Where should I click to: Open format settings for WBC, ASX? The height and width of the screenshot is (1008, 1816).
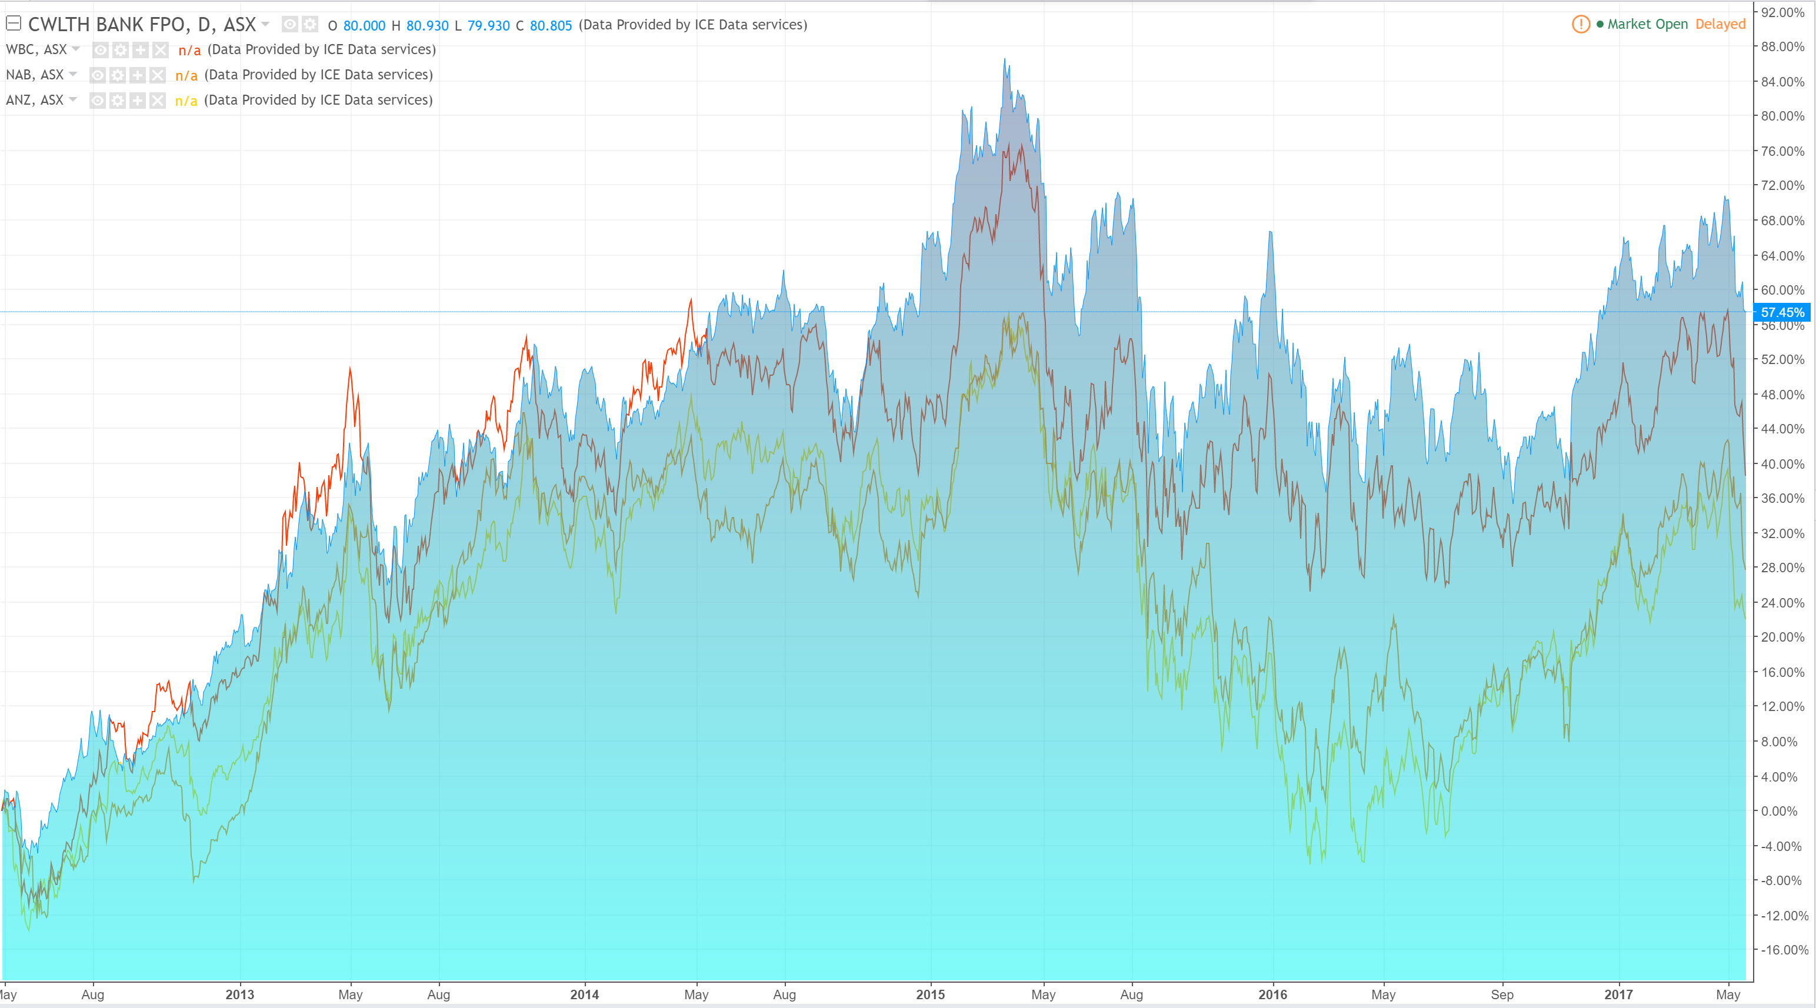[121, 50]
